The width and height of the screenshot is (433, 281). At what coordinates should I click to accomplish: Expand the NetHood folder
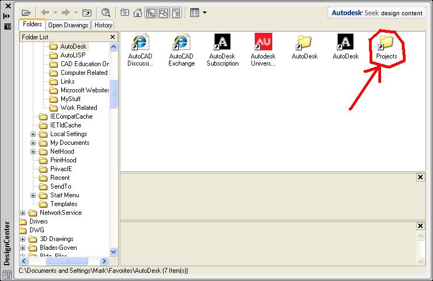[x=33, y=152]
